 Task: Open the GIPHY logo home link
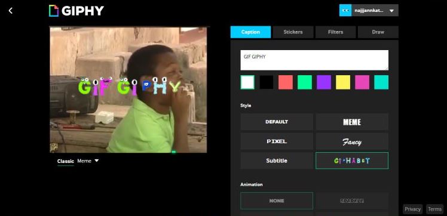[x=76, y=11]
